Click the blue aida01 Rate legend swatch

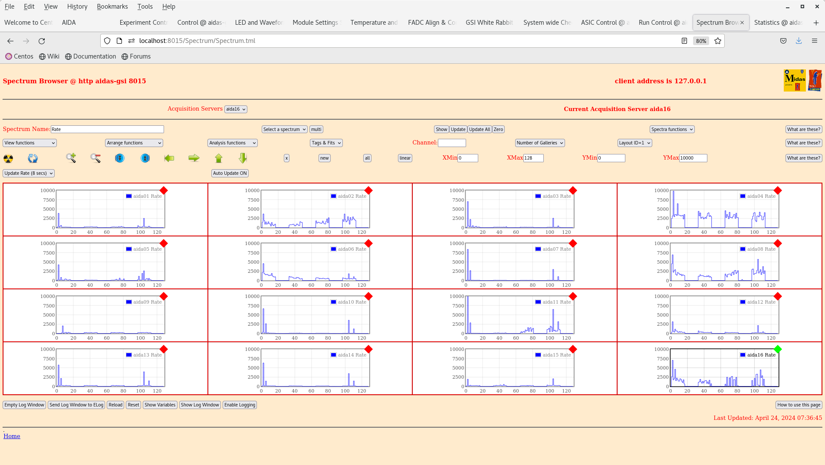coord(129,196)
